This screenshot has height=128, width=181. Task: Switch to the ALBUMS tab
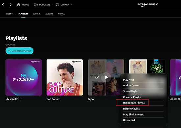[x=49, y=14]
